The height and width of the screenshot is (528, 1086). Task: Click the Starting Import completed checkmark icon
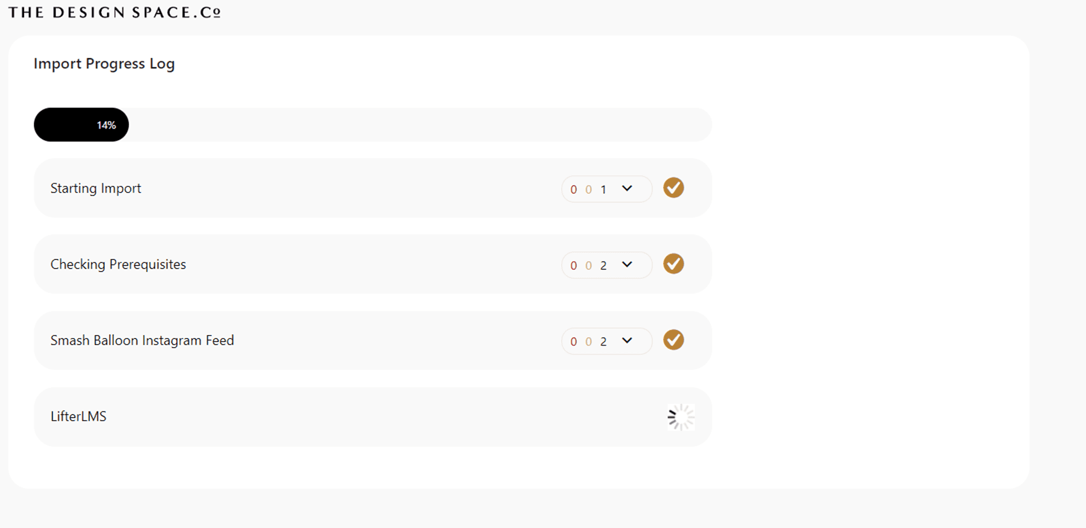click(x=673, y=188)
